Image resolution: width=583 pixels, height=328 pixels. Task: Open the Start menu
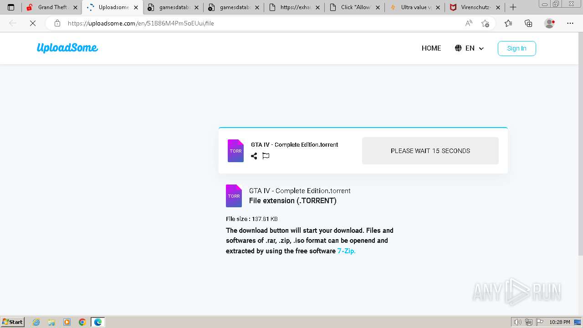point(13,322)
